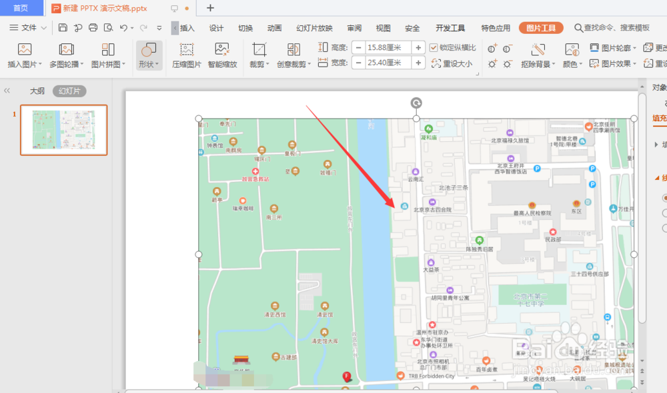Select slide 1 thumbnail
Screen dimensions: 667x393
pos(64,130)
